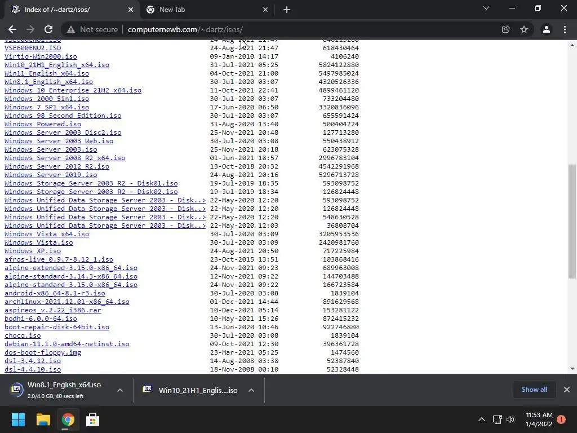Open Windows_98_Second_Edition.iso link
Image resolution: width=577 pixels, height=433 pixels.
click(x=63, y=116)
